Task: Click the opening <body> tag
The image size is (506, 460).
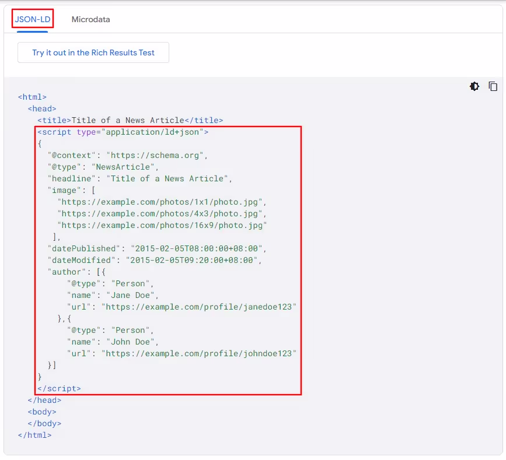Action: point(42,412)
